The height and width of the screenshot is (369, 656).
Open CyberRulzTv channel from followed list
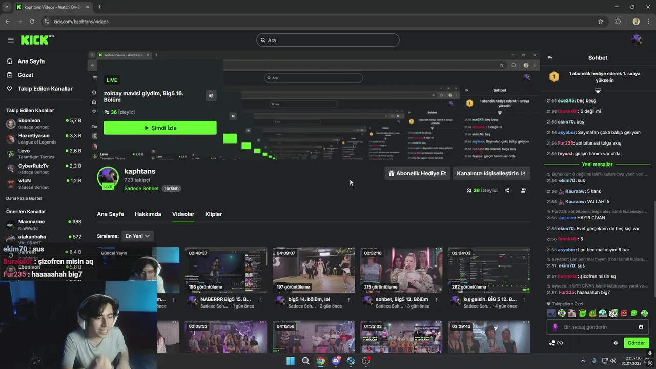tap(44, 169)
